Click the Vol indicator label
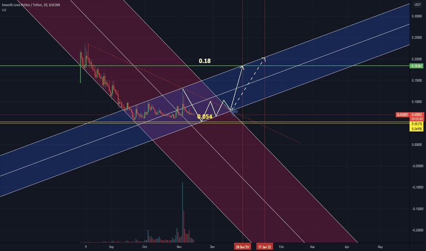This screenshot has width=426, height=251. click(x=4, y=10)
